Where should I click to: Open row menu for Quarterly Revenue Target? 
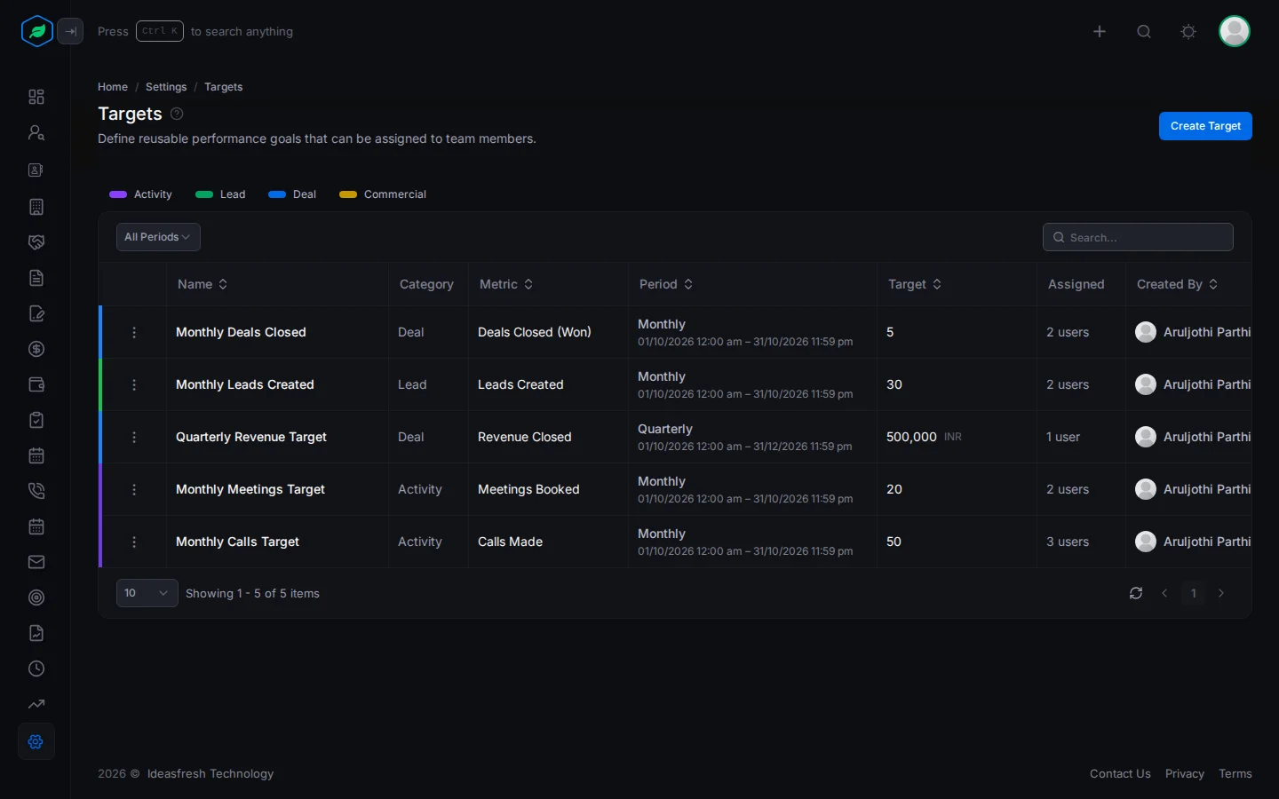click(x=134, y=437)
